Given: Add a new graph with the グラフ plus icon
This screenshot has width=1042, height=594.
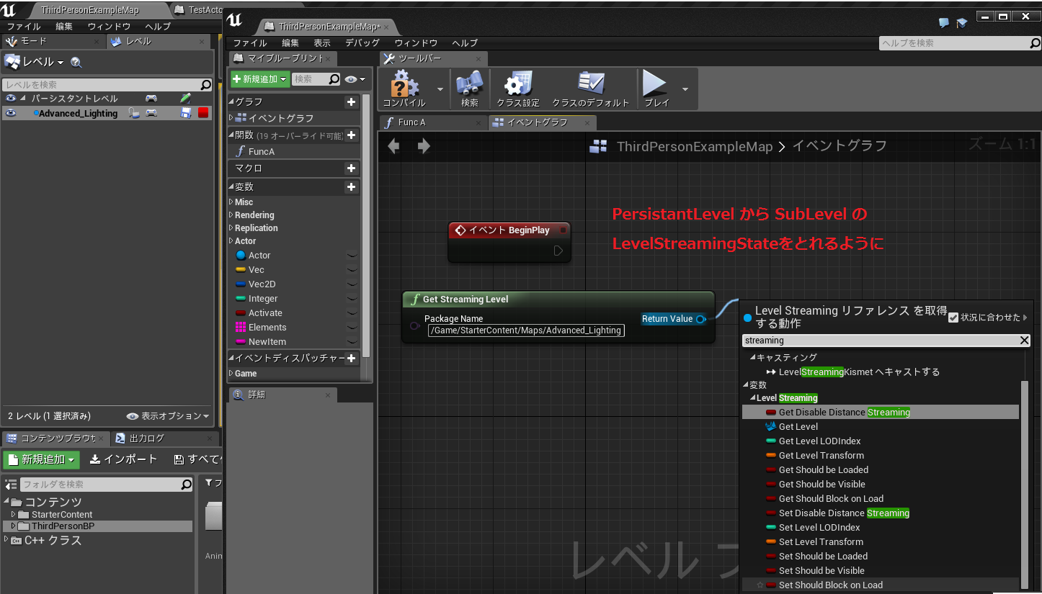Looking at the screenshot, I should point(351,102).
